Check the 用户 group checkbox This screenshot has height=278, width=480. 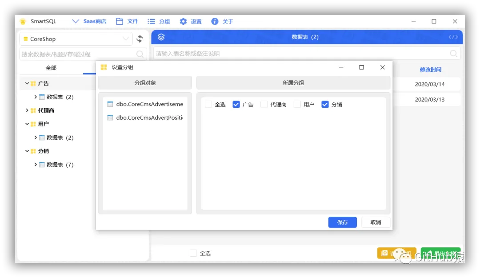point(297,104)
